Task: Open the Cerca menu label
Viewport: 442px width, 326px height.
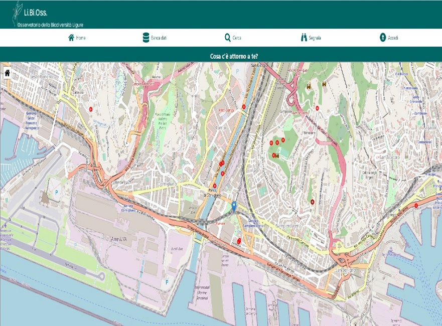Action: [237, 38]
